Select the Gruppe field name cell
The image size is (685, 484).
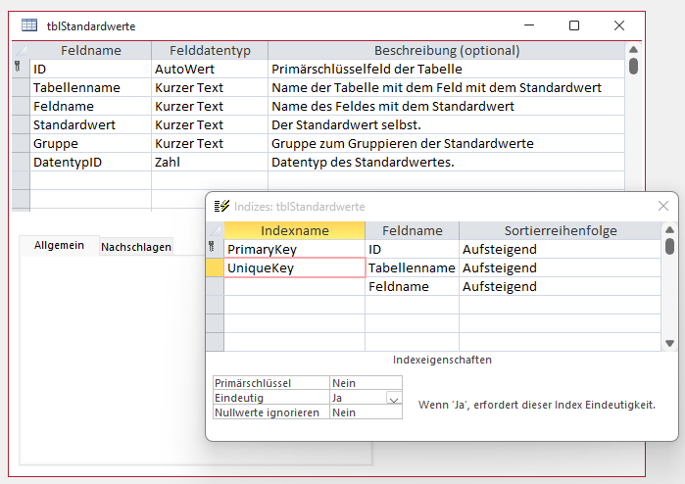coord(91,144)
